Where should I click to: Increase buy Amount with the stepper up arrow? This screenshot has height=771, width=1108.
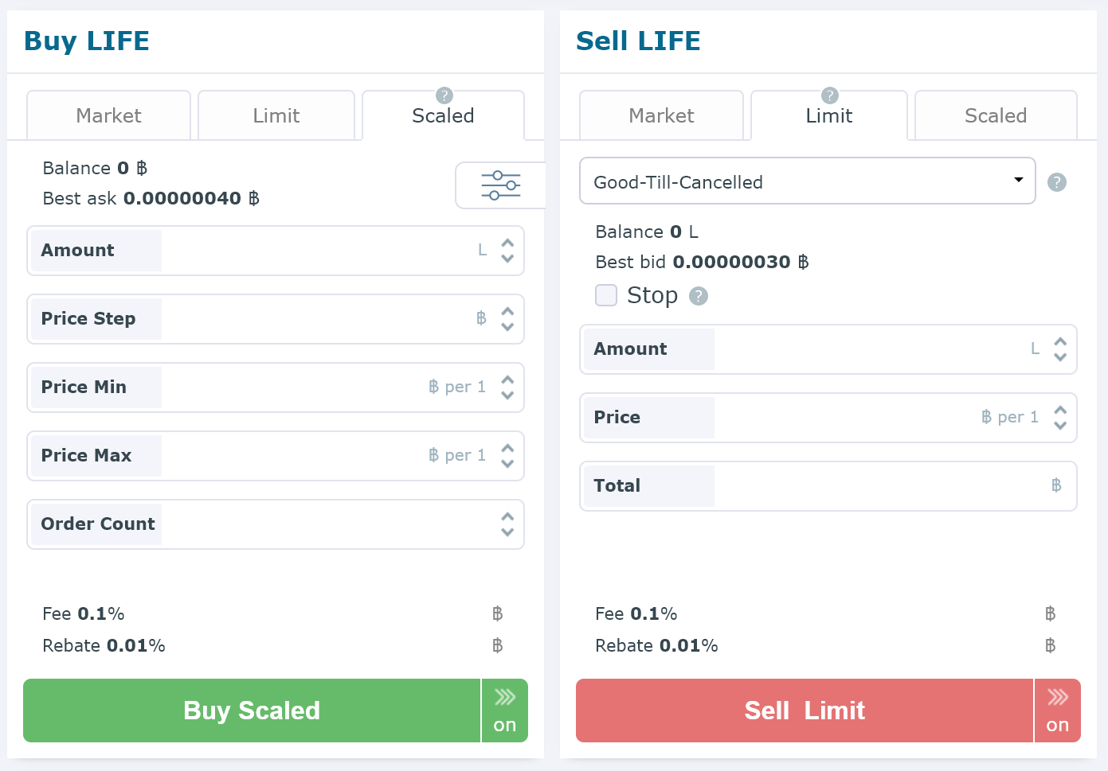point(507,243)
